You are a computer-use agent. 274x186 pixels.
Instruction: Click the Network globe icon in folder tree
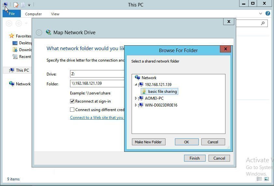pyautogui.click(x=137, y=78)
